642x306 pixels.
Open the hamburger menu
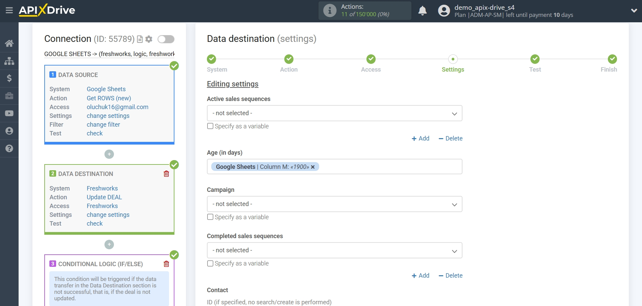[9, 10]
